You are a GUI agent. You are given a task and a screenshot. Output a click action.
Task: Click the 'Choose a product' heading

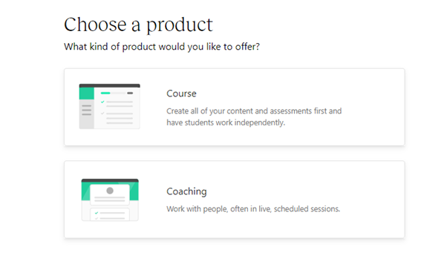coord(138,24)
